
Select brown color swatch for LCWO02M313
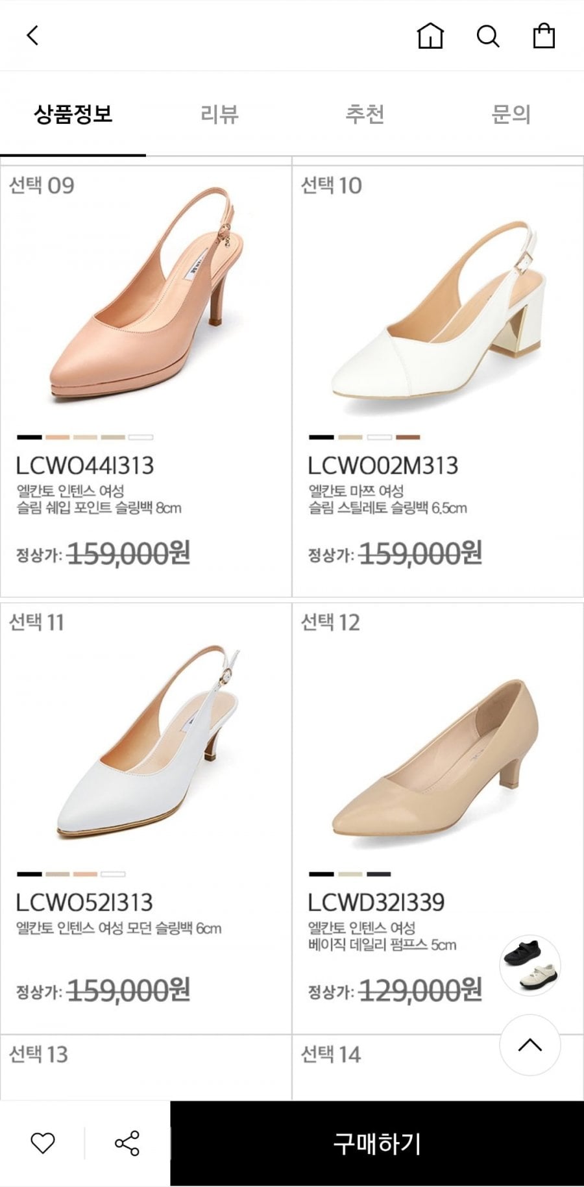tap(408, 437)
